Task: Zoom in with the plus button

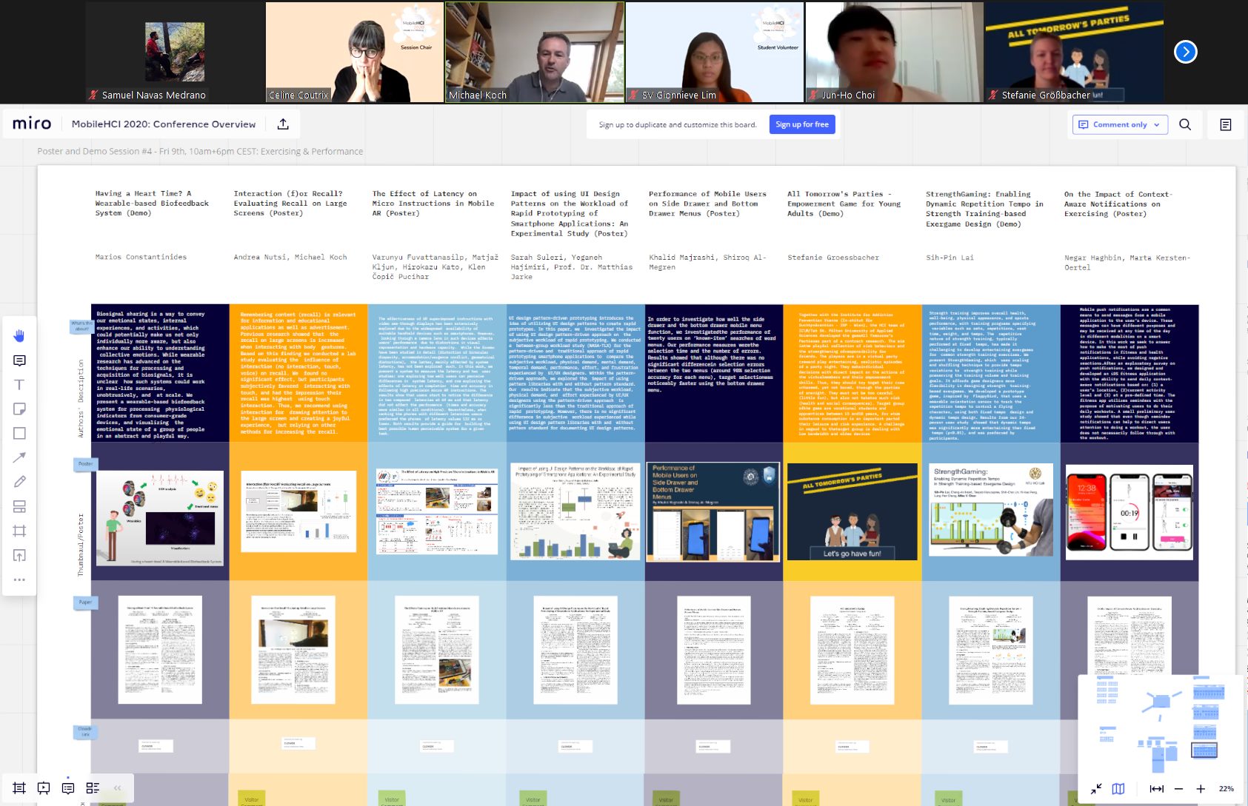Action: pos(1201,789)
